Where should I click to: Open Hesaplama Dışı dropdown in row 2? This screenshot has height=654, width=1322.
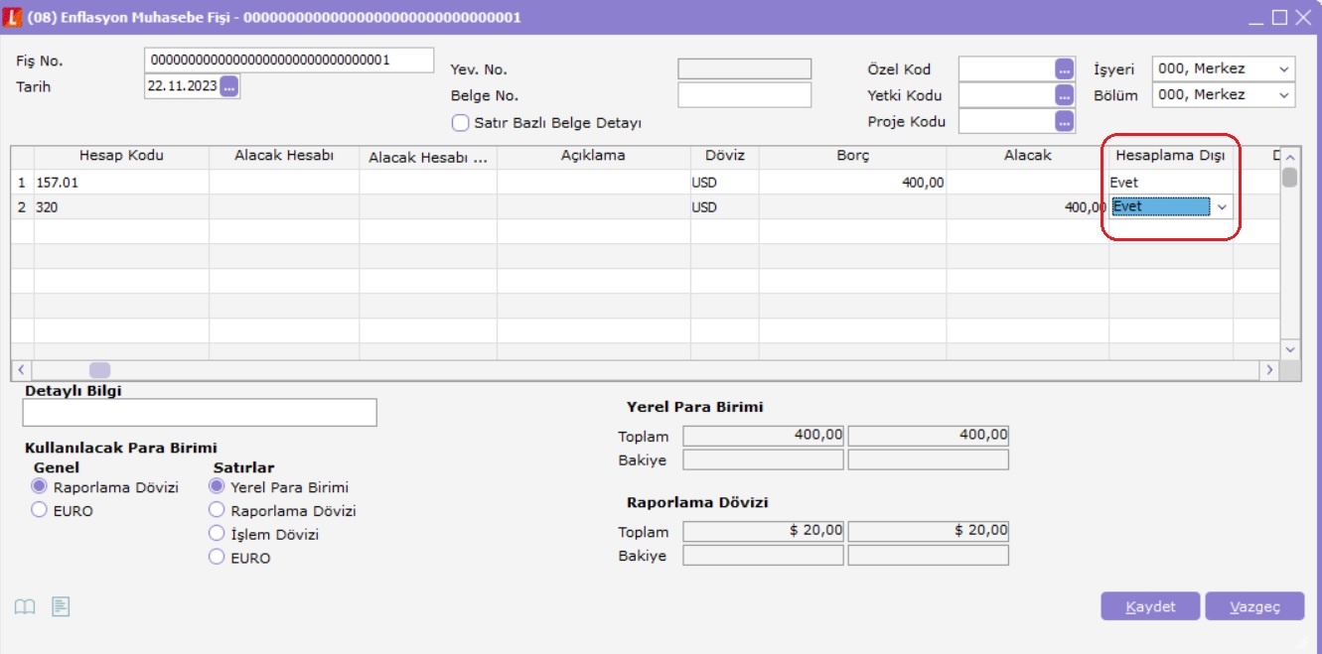click(1222, 207)
